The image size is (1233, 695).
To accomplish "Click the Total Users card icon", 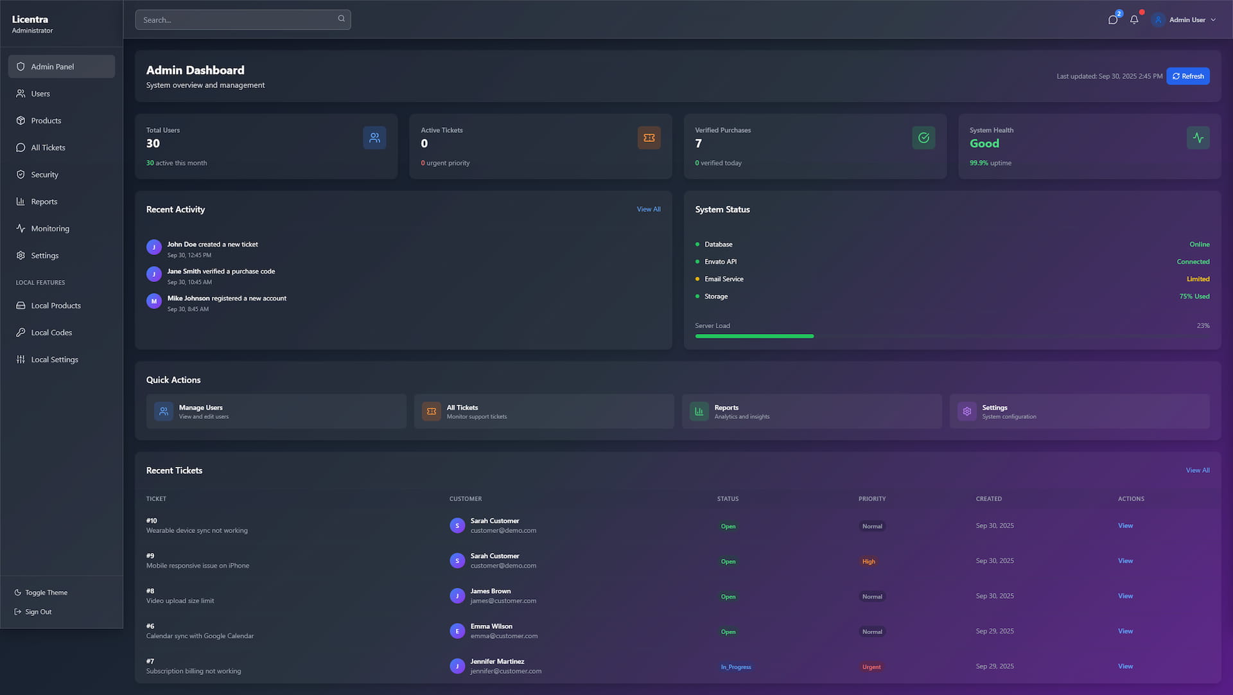I will coord(374,137).
